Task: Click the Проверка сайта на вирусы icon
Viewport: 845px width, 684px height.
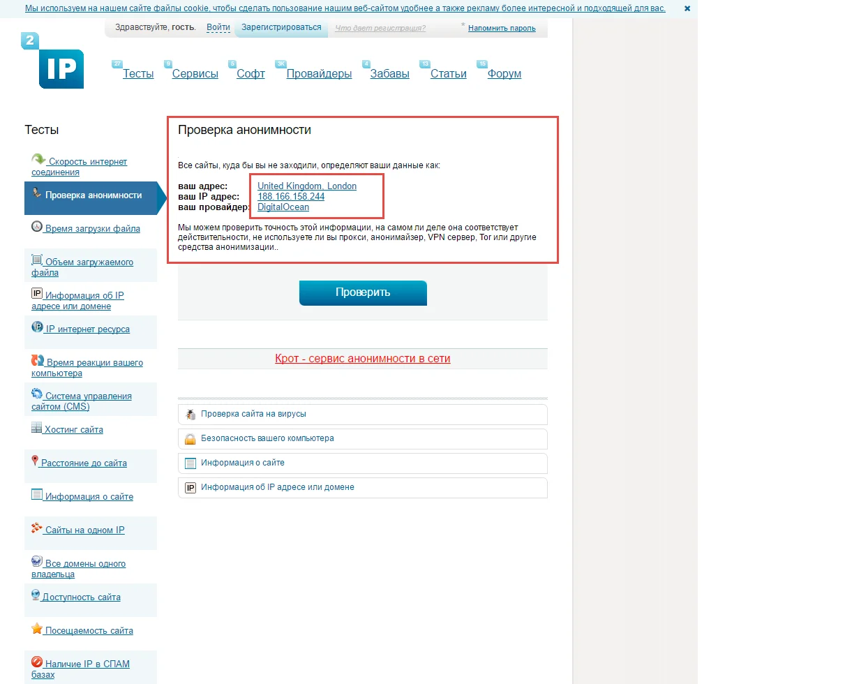Action: click(190, 415)
